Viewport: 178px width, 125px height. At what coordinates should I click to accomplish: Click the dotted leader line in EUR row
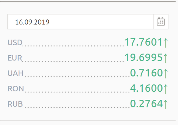click(x=73, y=61)
